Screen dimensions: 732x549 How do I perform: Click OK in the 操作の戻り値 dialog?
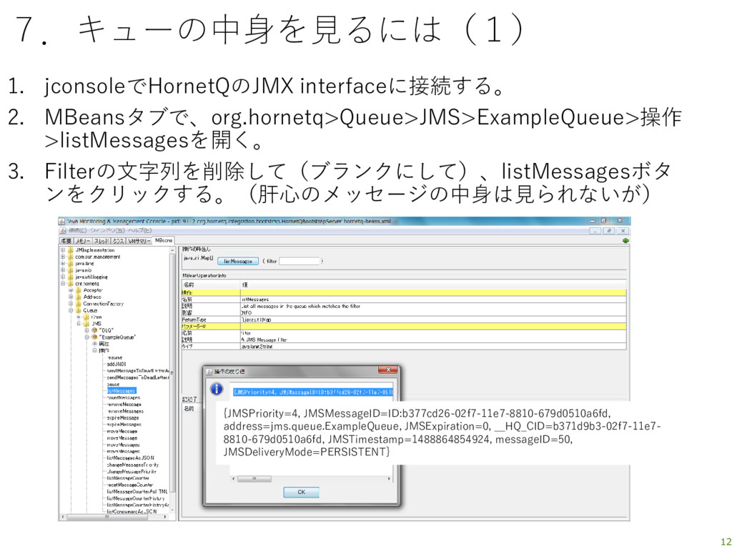point(301,492)
